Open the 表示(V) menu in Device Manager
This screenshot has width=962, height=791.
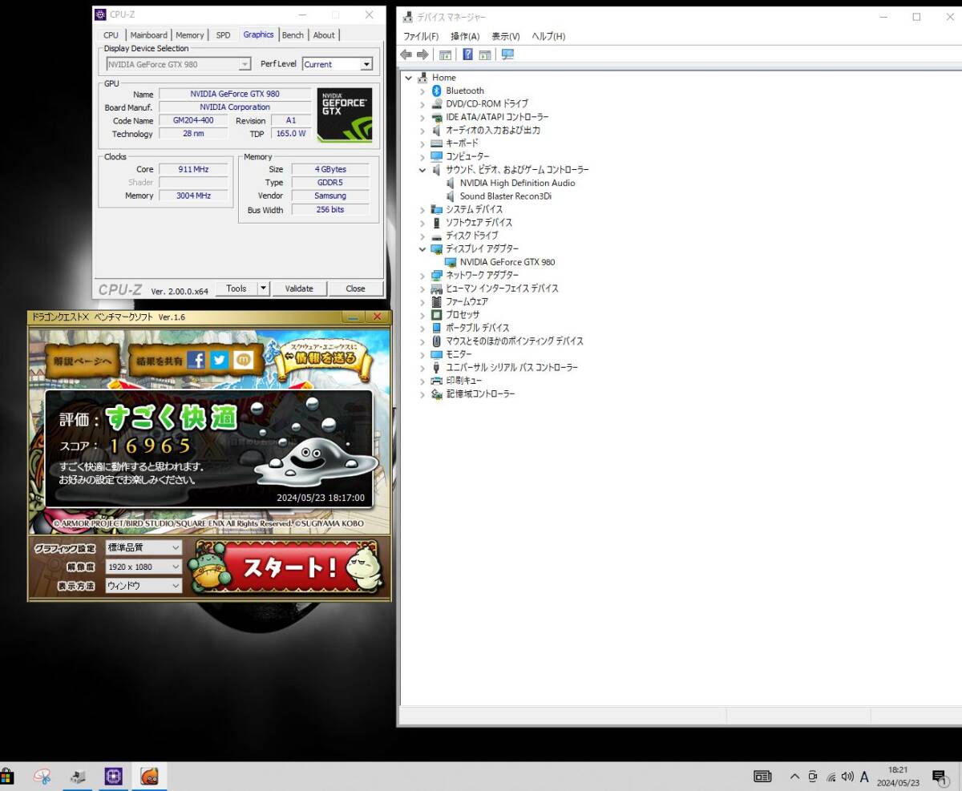click(506, 36)
